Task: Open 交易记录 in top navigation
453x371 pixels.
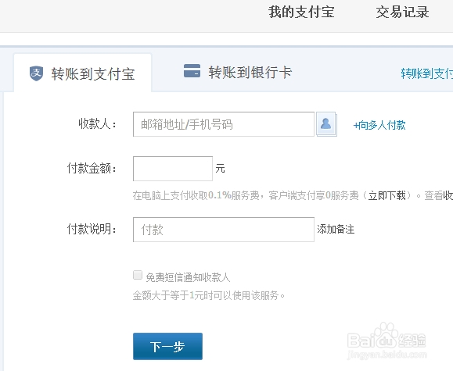Action: tap(402, 12)
